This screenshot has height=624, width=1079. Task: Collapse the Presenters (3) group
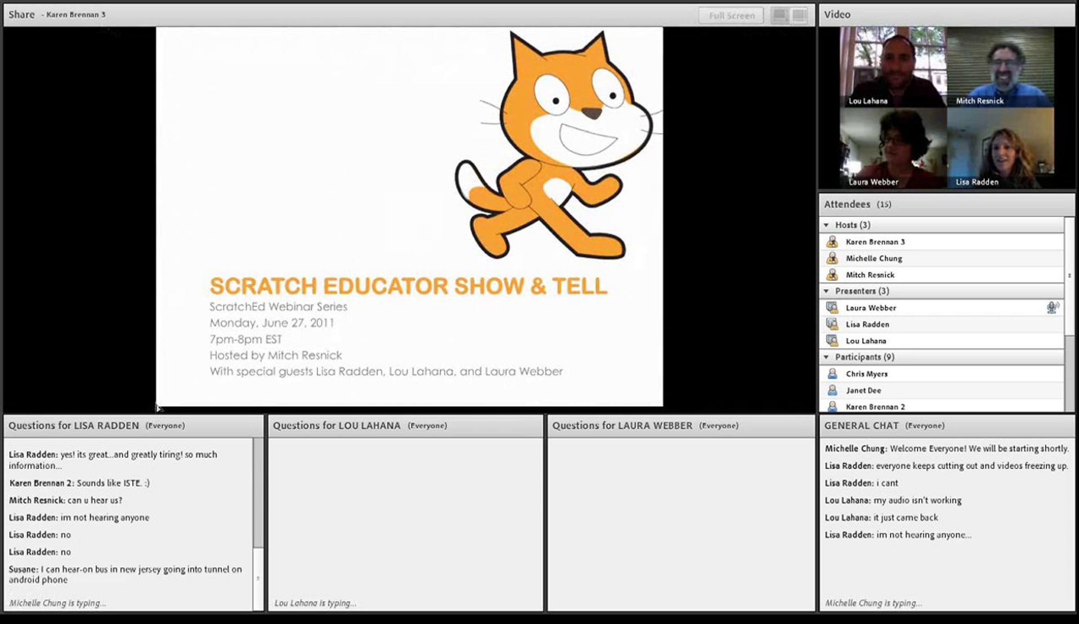click(826, 291)
